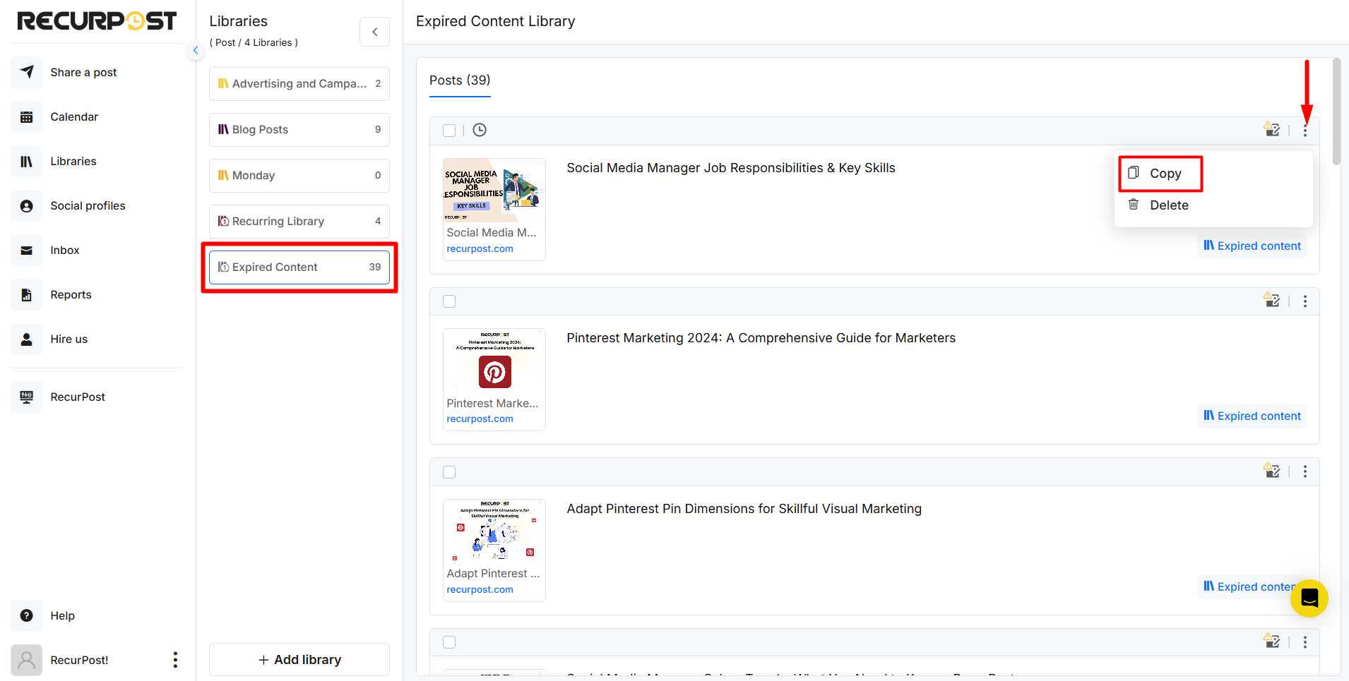Image resolution: width=1349 pixels, height=681 pixels.
Task: Open the Monday library
Action: coord(299,176)
